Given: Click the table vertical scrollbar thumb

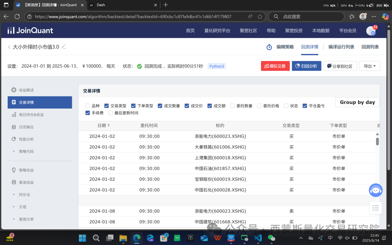Looking at the screenshot, I should 377,142.
